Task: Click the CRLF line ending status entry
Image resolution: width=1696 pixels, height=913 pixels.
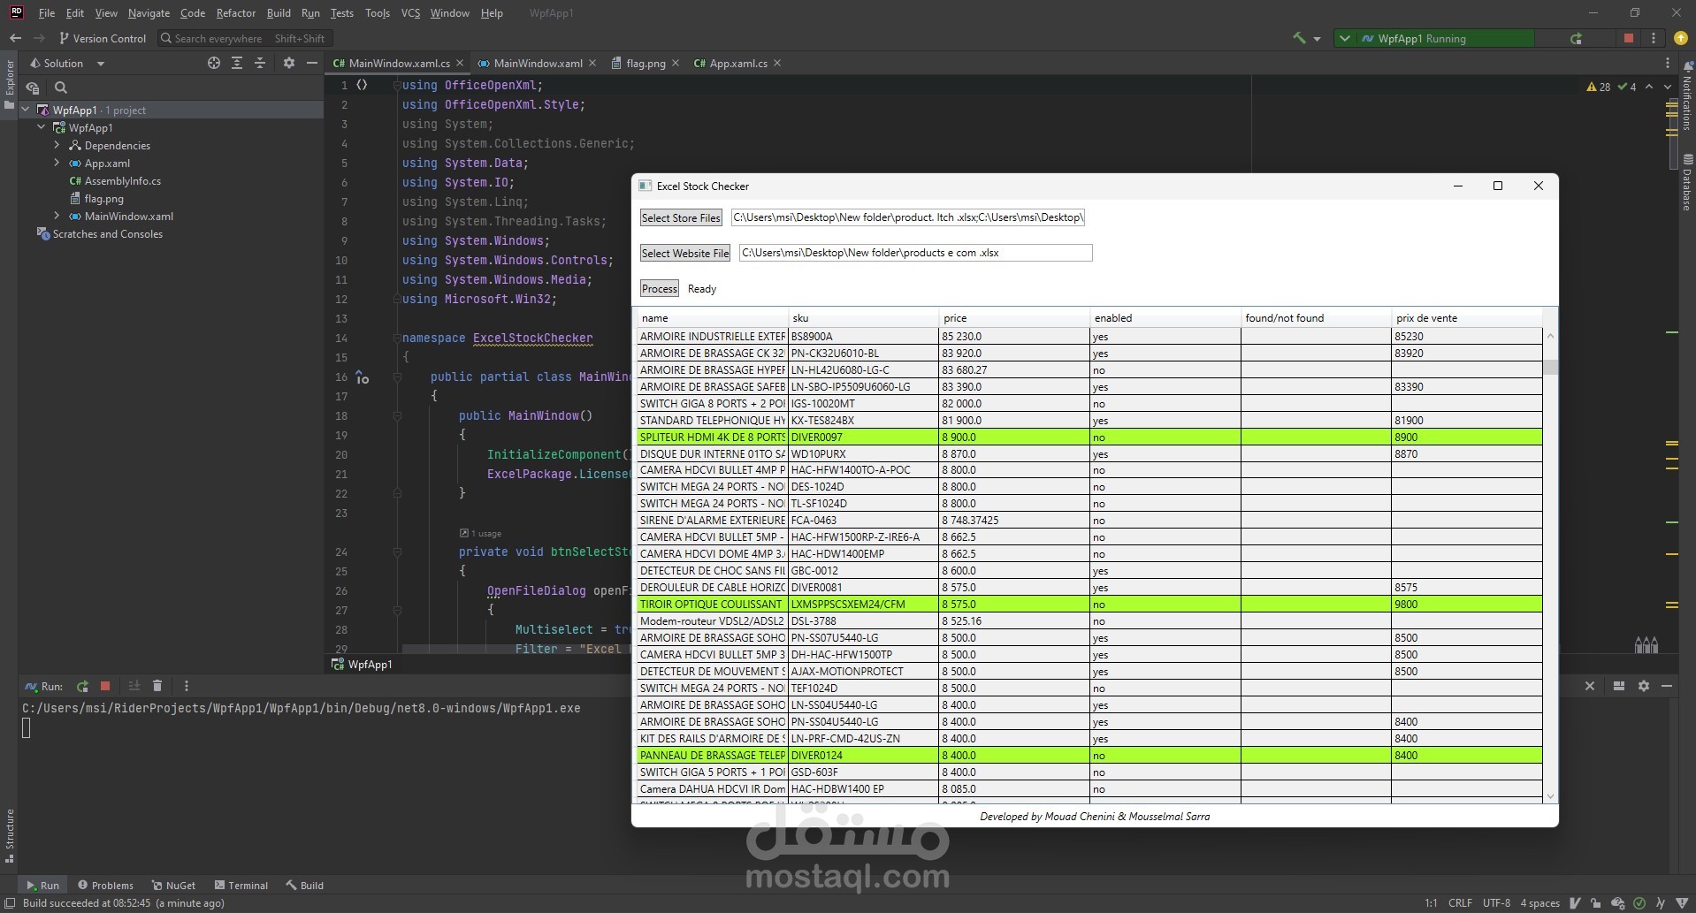Action: point(1460,902)
